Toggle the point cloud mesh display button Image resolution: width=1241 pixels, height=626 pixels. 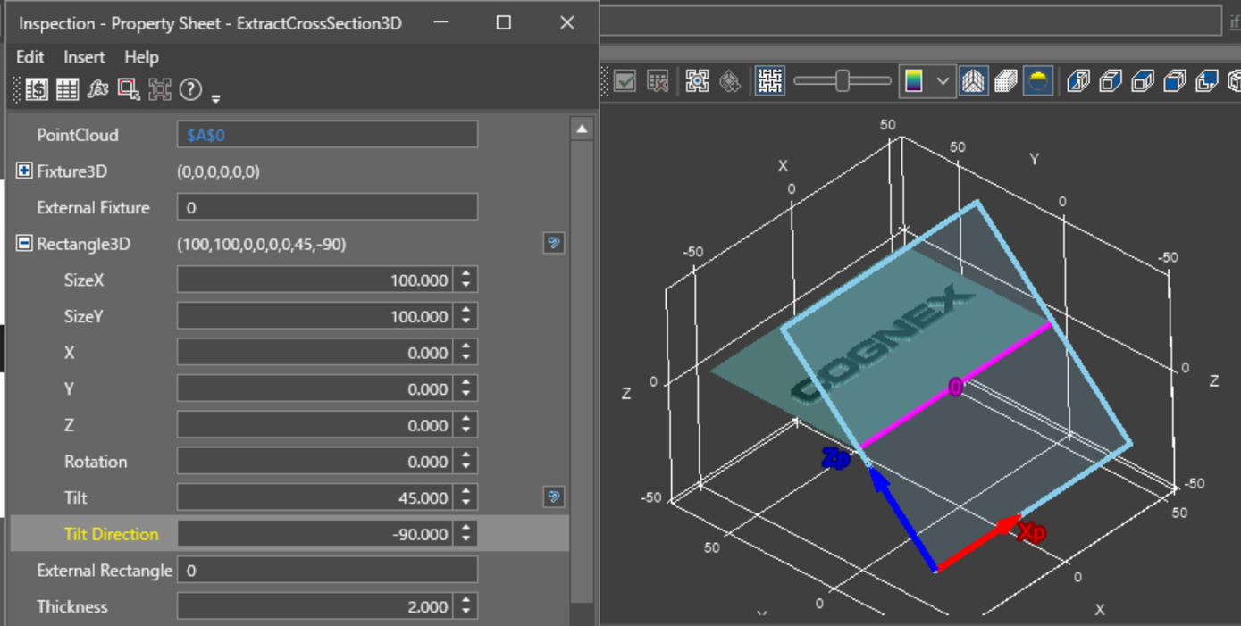point(769,81)
